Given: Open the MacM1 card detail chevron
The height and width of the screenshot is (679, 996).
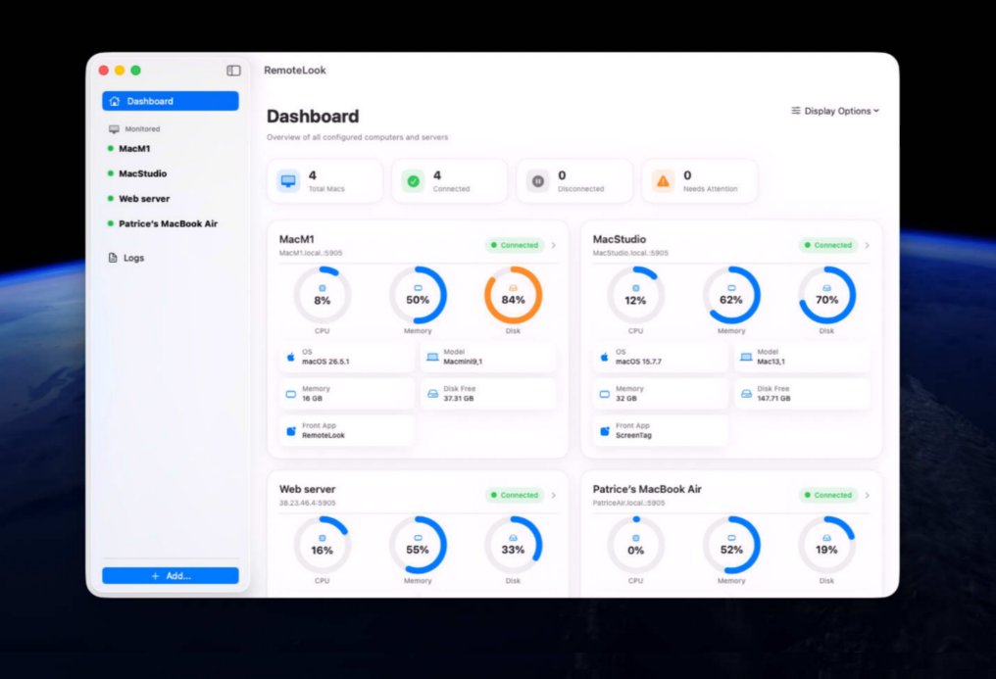Looking at the screenshot, I should (554, 245).
